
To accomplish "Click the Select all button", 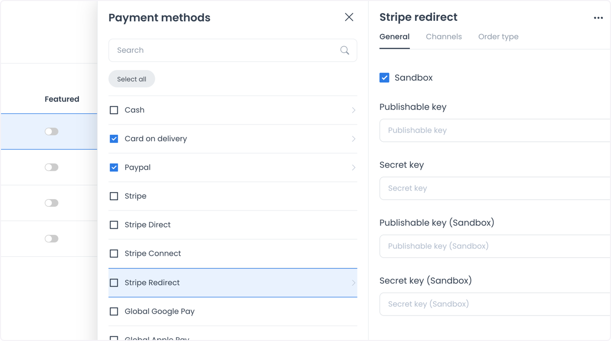I will [131, 79].
